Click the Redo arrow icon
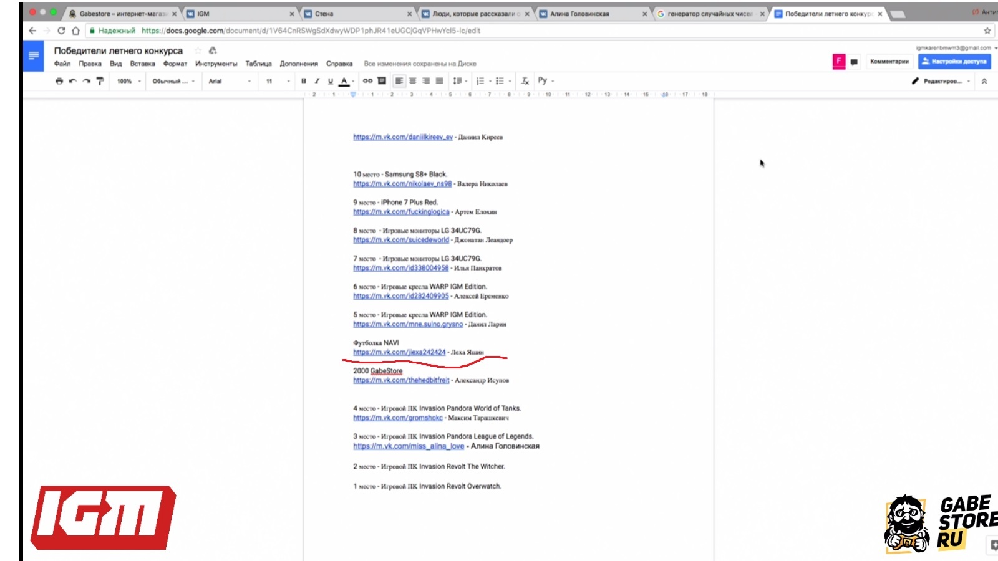998x561 pixels. pos(87,81)
